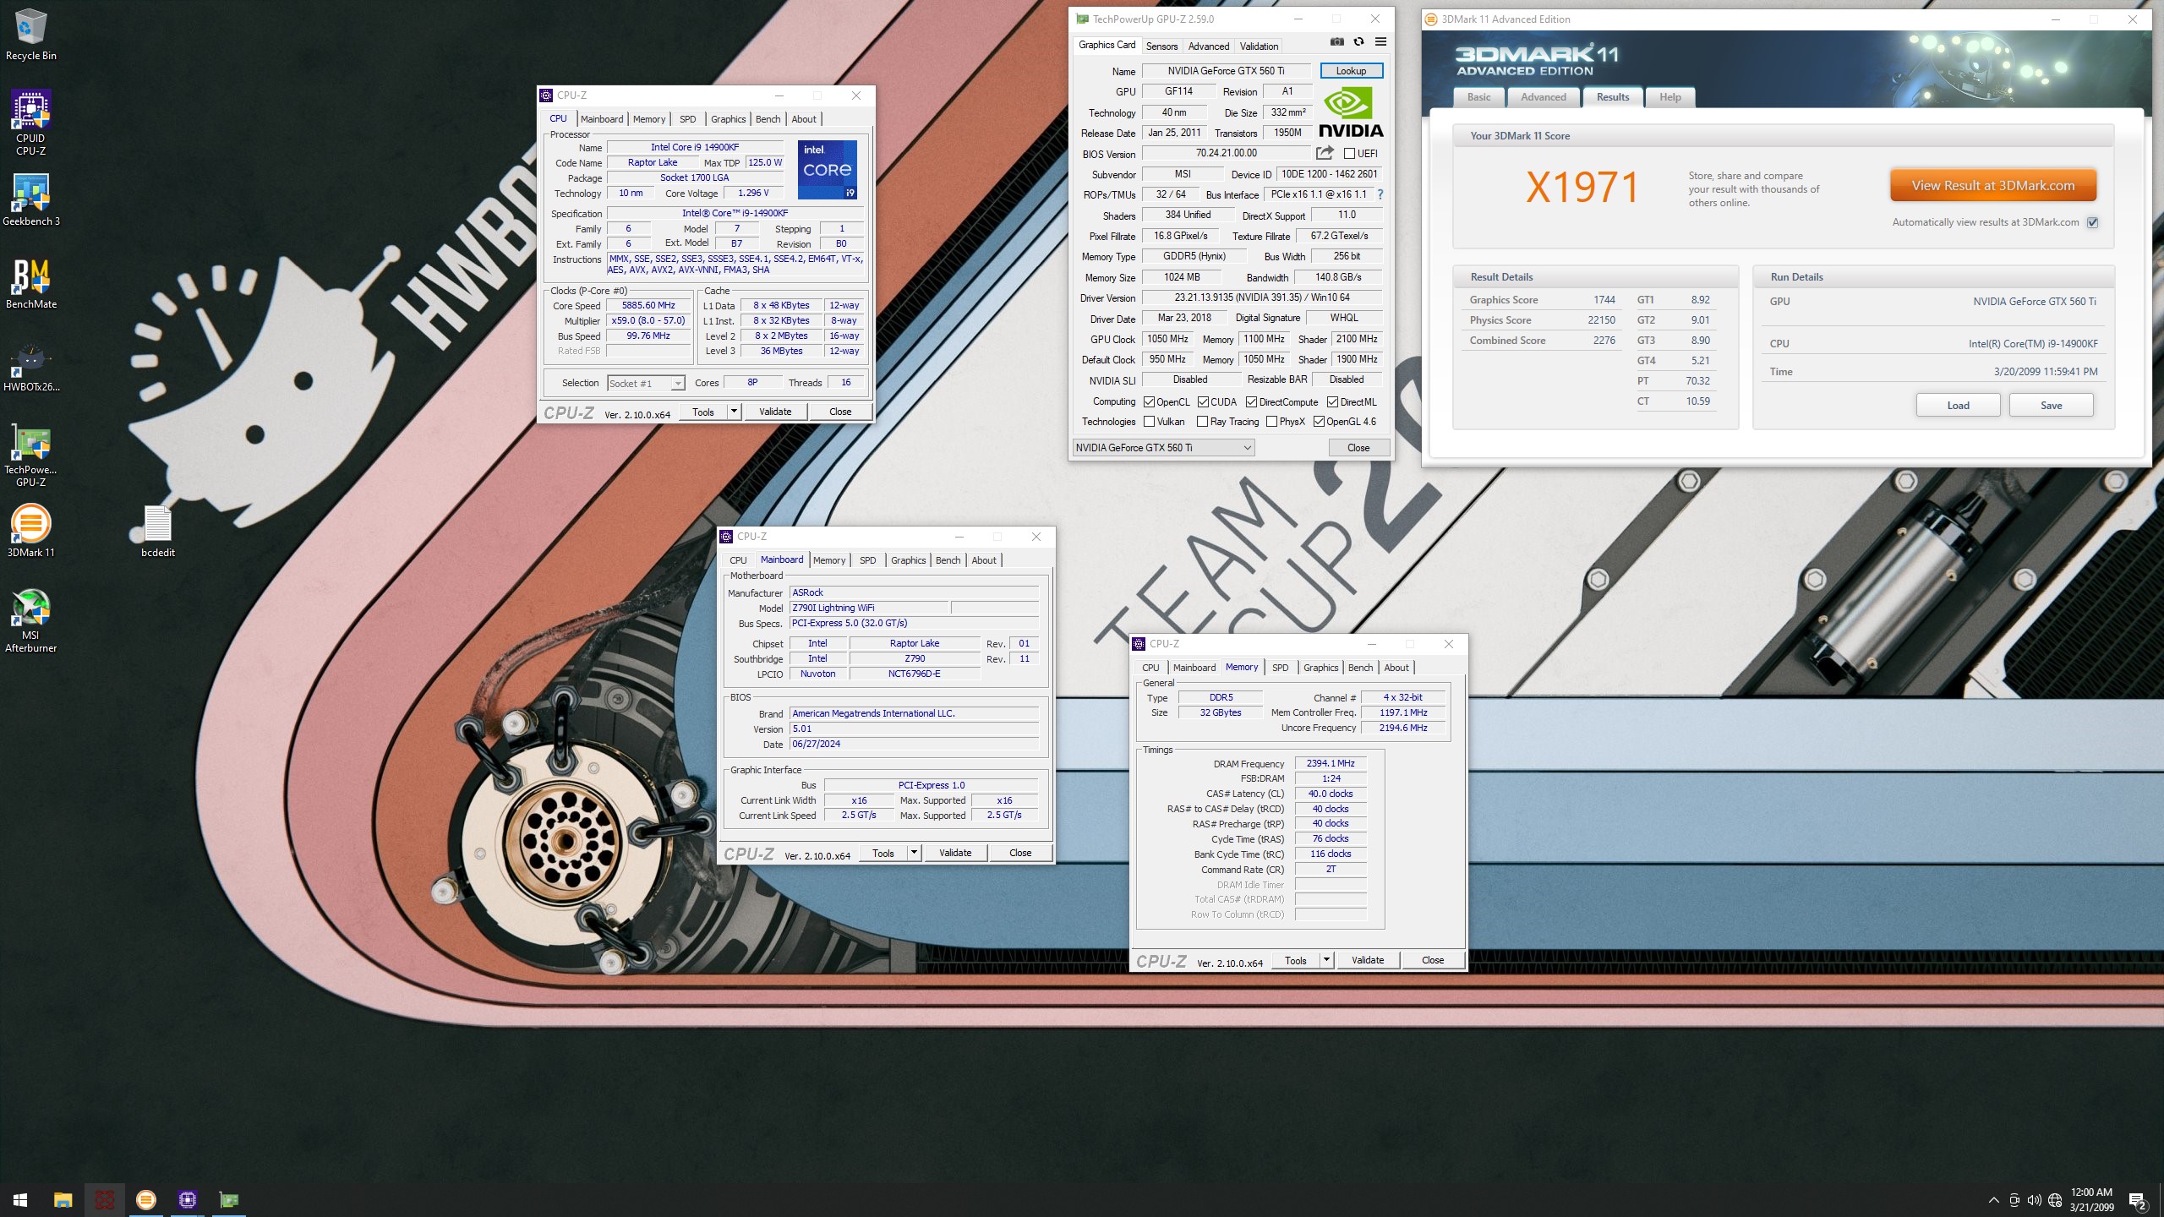Click Save in 3DMark Run Details
The height and width of the screenshot is (1217, 2164).
[x=2052, y=406]
